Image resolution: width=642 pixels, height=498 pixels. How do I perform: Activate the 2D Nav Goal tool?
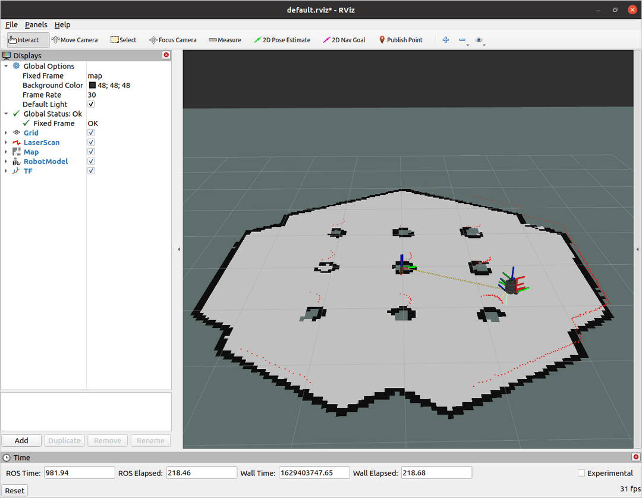coord(344,40)
